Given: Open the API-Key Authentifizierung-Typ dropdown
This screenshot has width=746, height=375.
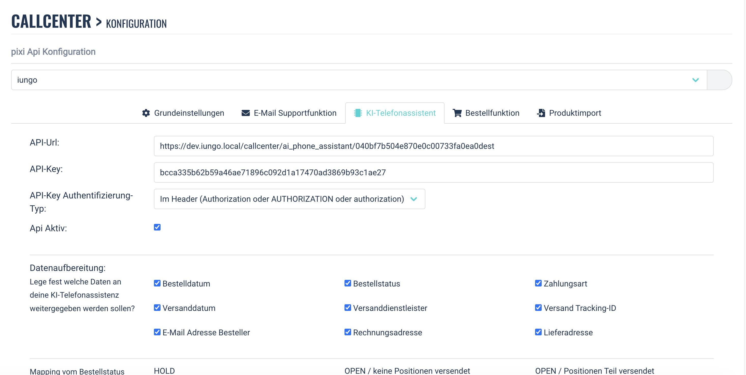Looking at the screenshot, I should point(289,199).
